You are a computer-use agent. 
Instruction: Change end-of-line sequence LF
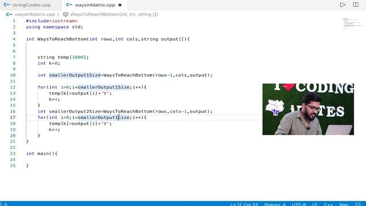pyautogui.click(x=315, y=204)
